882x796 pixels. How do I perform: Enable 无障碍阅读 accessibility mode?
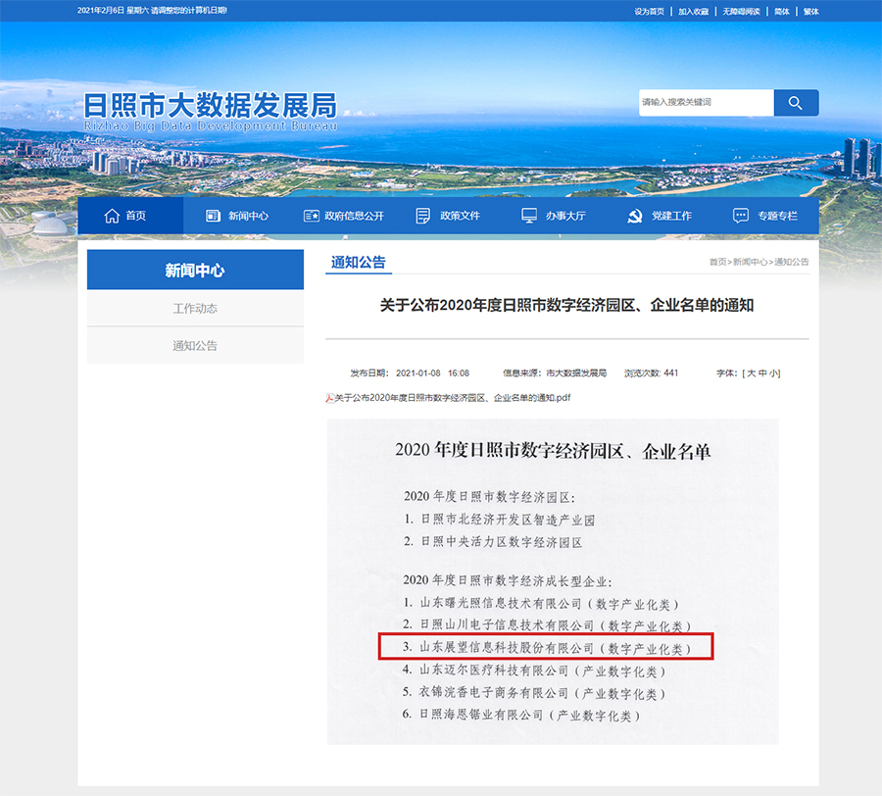tap(740, 11)
